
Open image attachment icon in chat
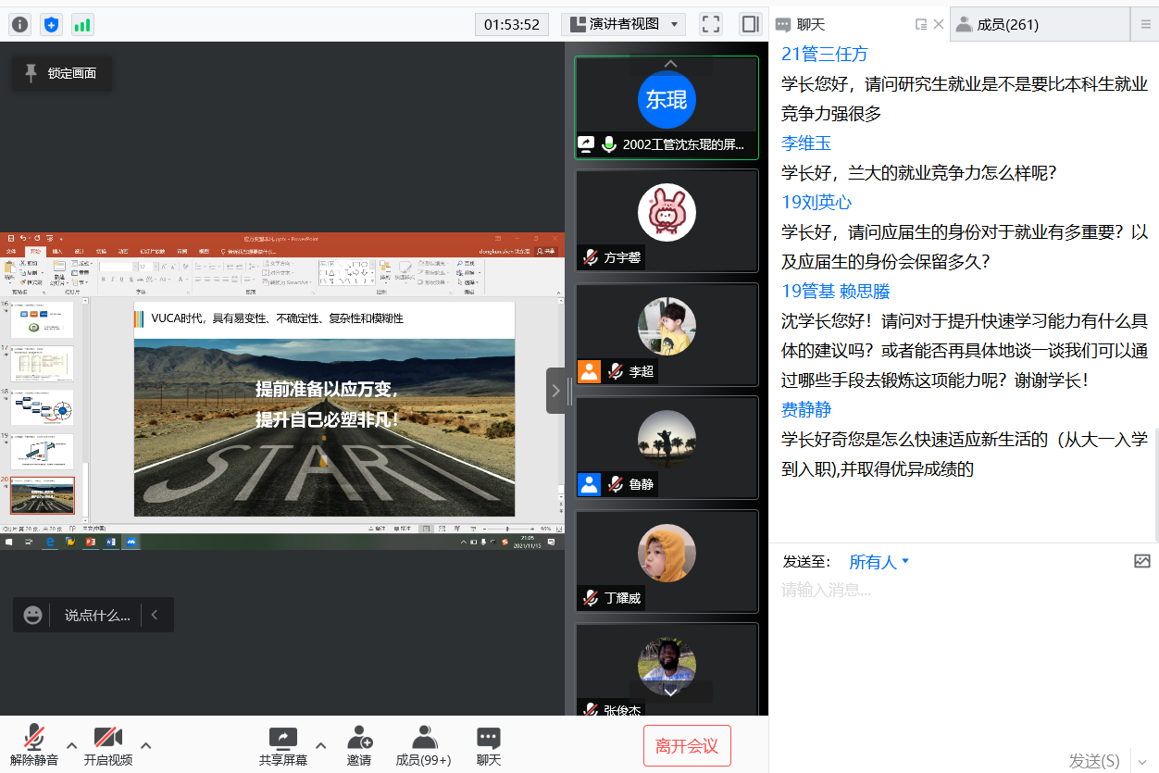coord(1141,561)
